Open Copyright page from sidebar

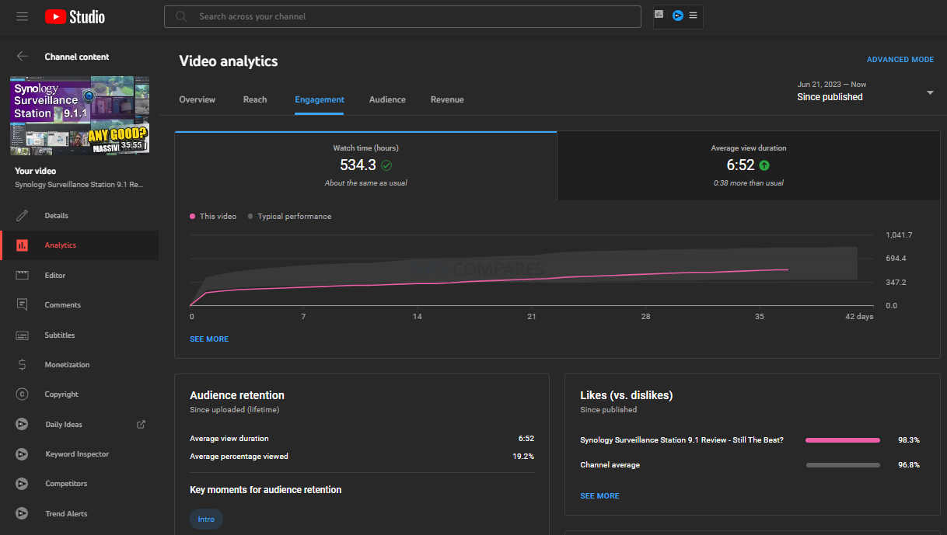(79, 394)
